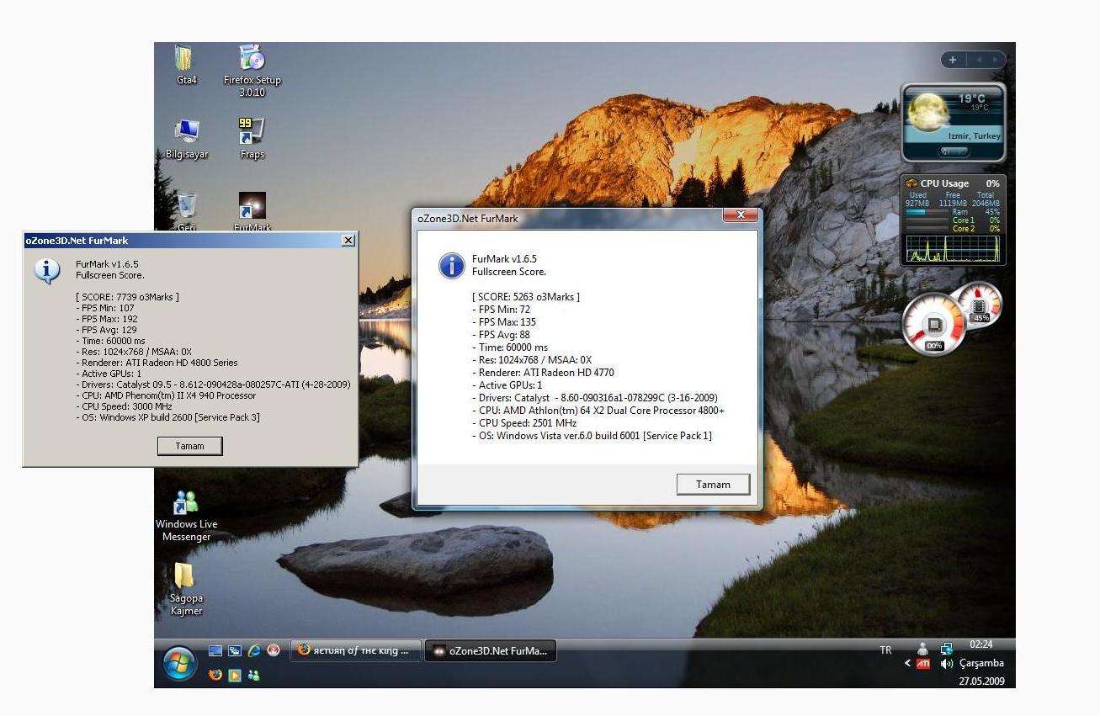The width and height of the screenshot is (1100, 716).
Task: Click Tamam in the Vista FurMark dialog
Action: coord(713,484)
